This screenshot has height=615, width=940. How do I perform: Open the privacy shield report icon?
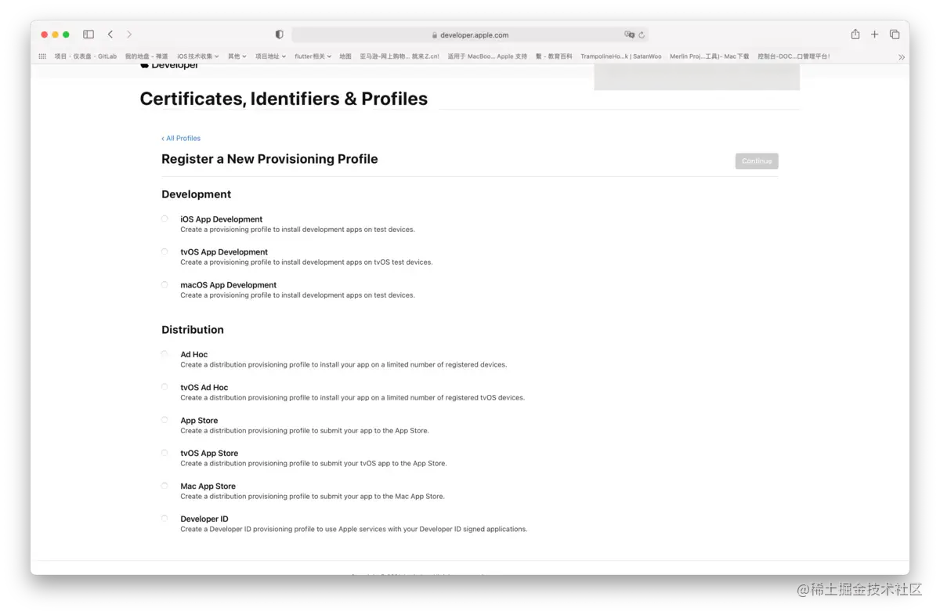280,34
